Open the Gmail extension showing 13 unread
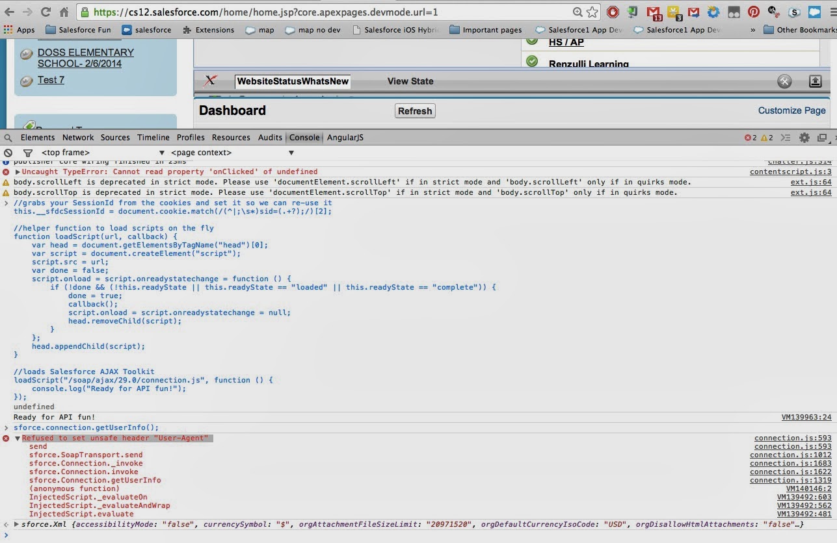This screenshot has height=543, width=837. pos(654,12)
